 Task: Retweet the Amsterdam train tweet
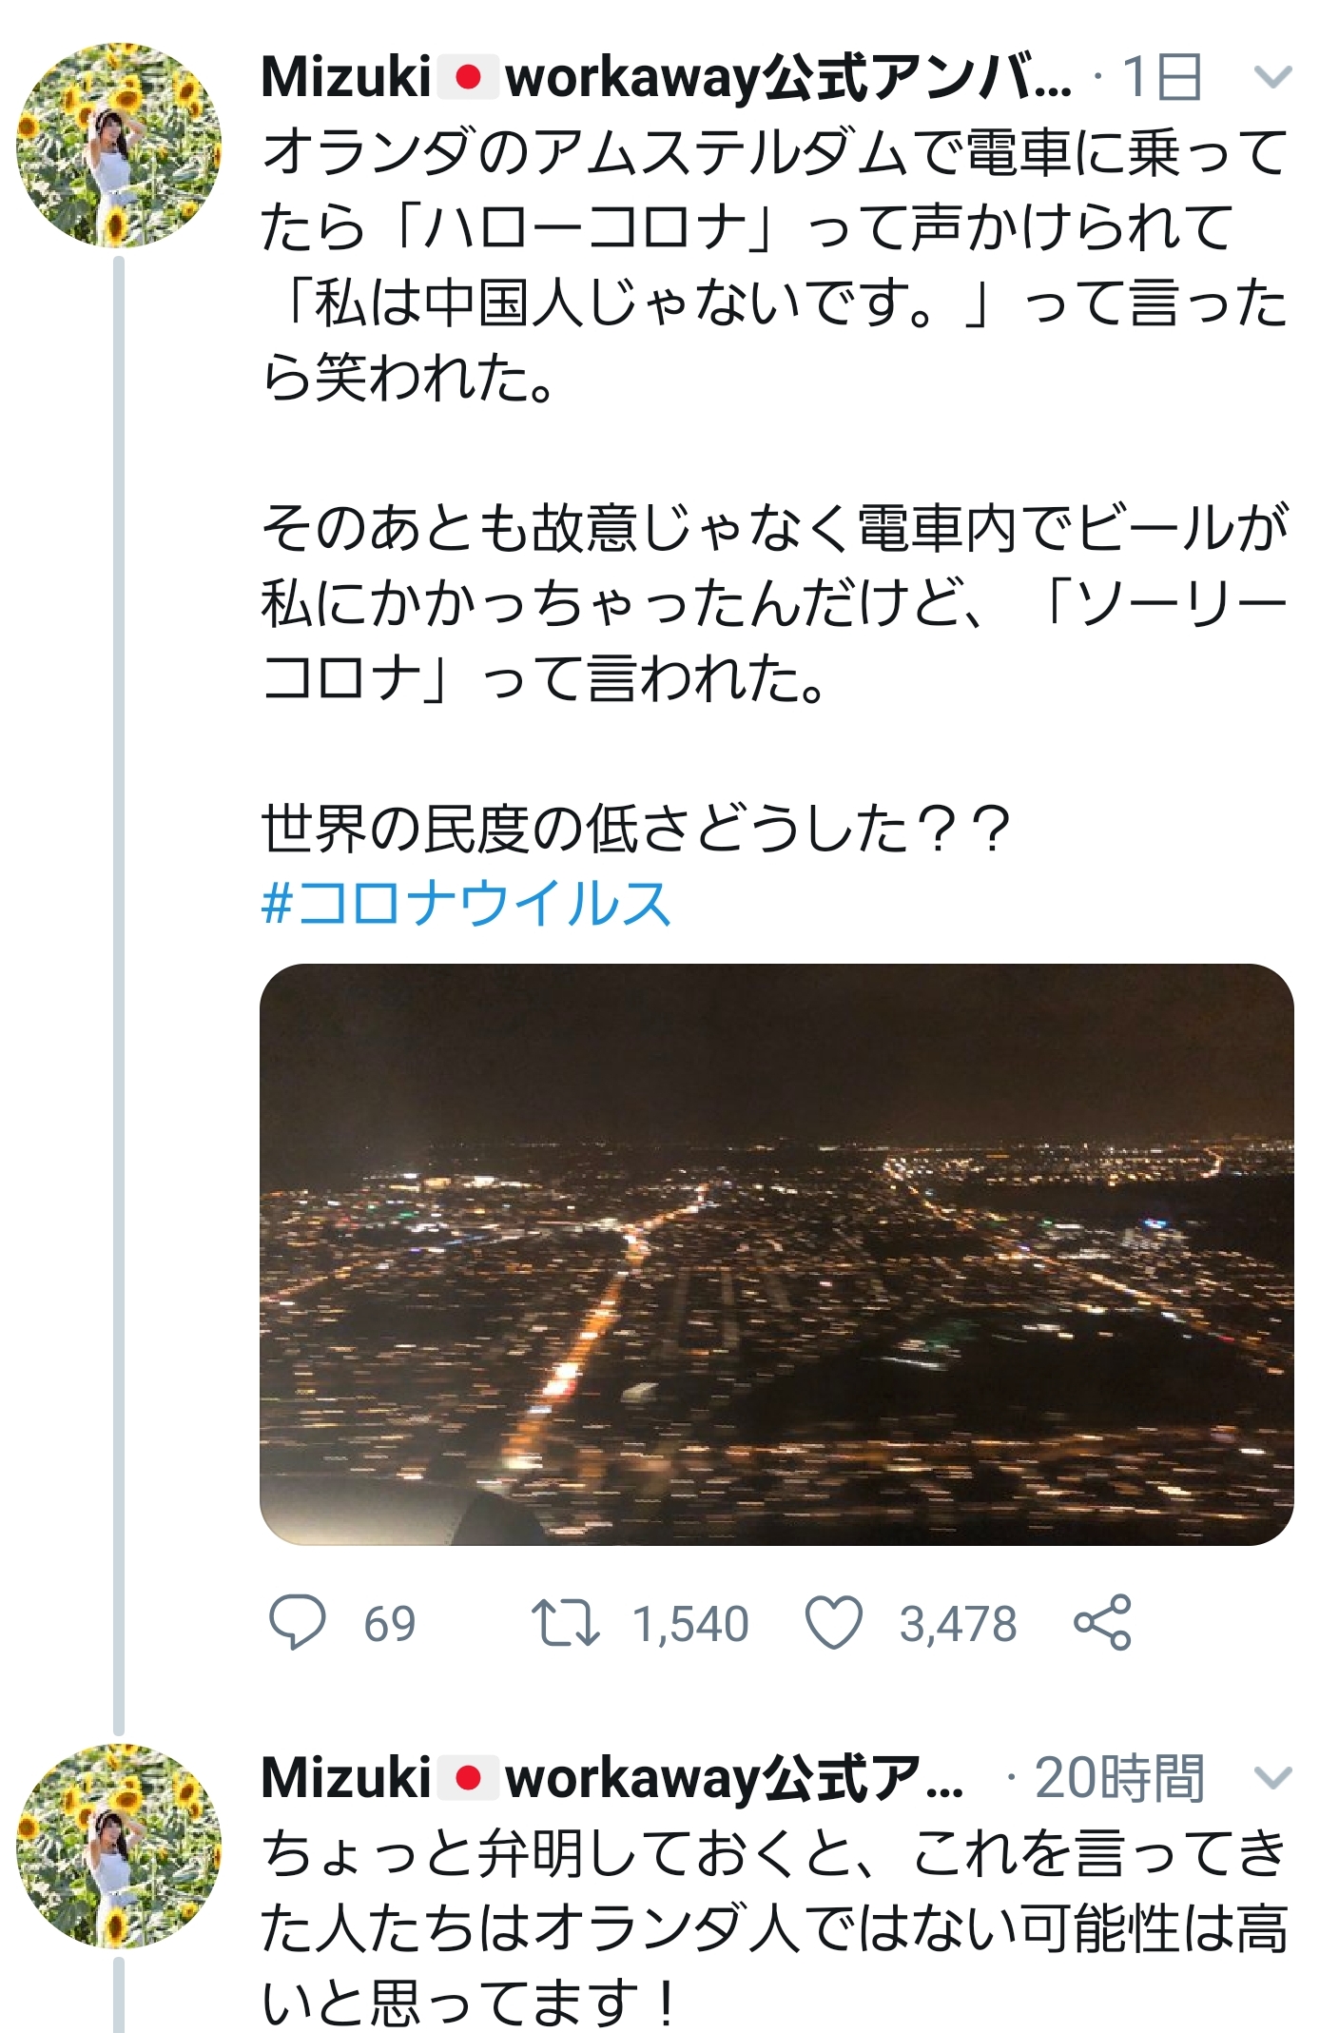565,1622
